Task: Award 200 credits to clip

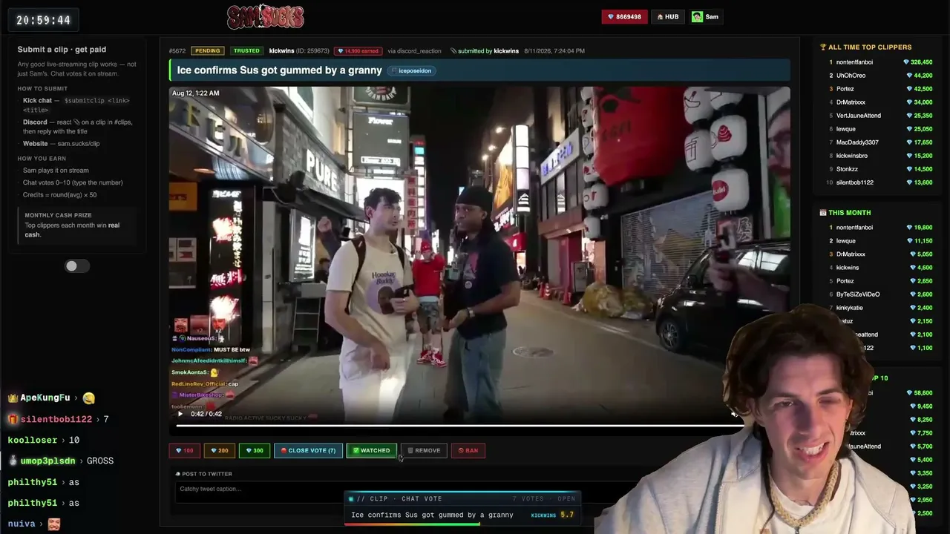Action: [219, 450]
